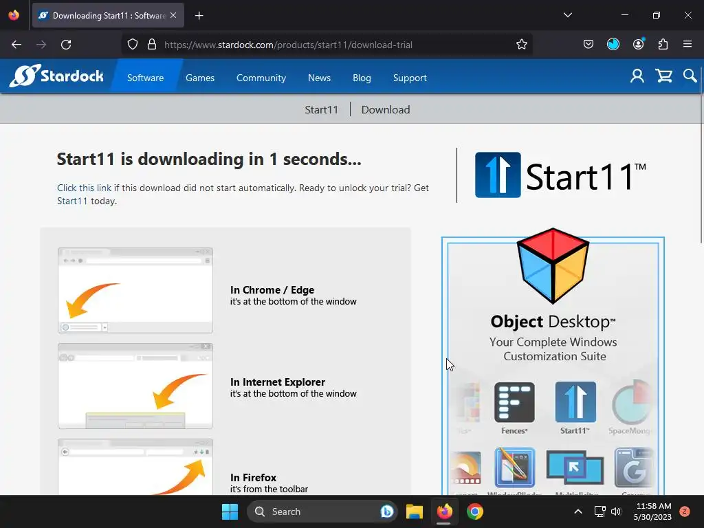
Task: Open the Support menu
Action: [x=410, y=78]
